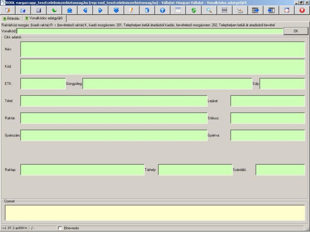Image resolution: width=310 pixels, height=232 pixels.
Task: Select the Vonalkódos adatgyűjtő tab
Action: (x=44, y=19)
